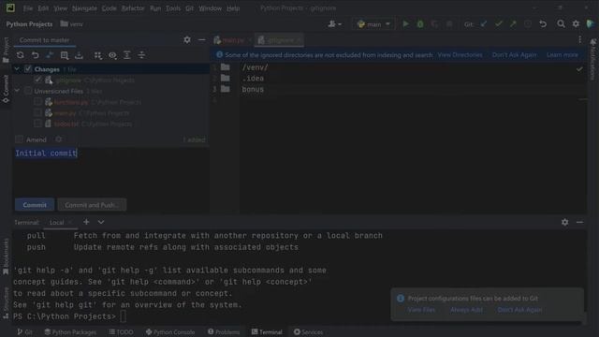Open the TODO tool window
Image resolution: width=599 pixels, height=337 pixels.
coord(121,332)
